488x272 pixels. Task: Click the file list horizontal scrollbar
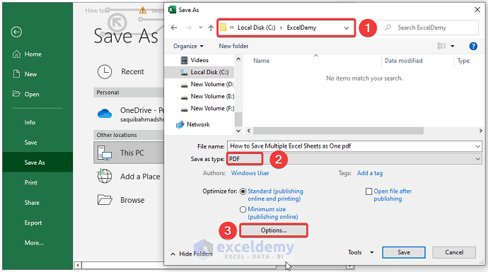click(338, 131)
